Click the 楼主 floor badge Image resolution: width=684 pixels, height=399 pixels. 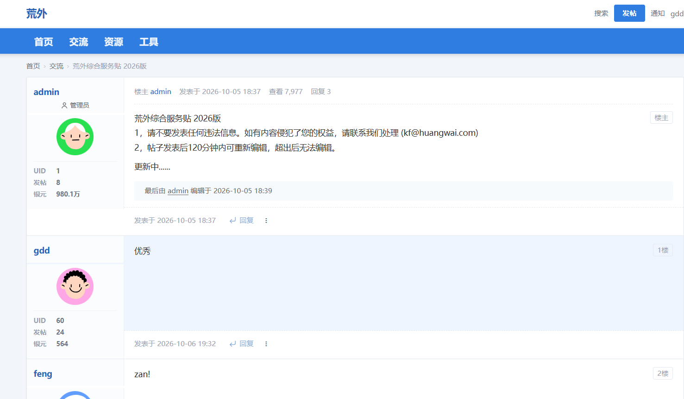tap(661, 118)
